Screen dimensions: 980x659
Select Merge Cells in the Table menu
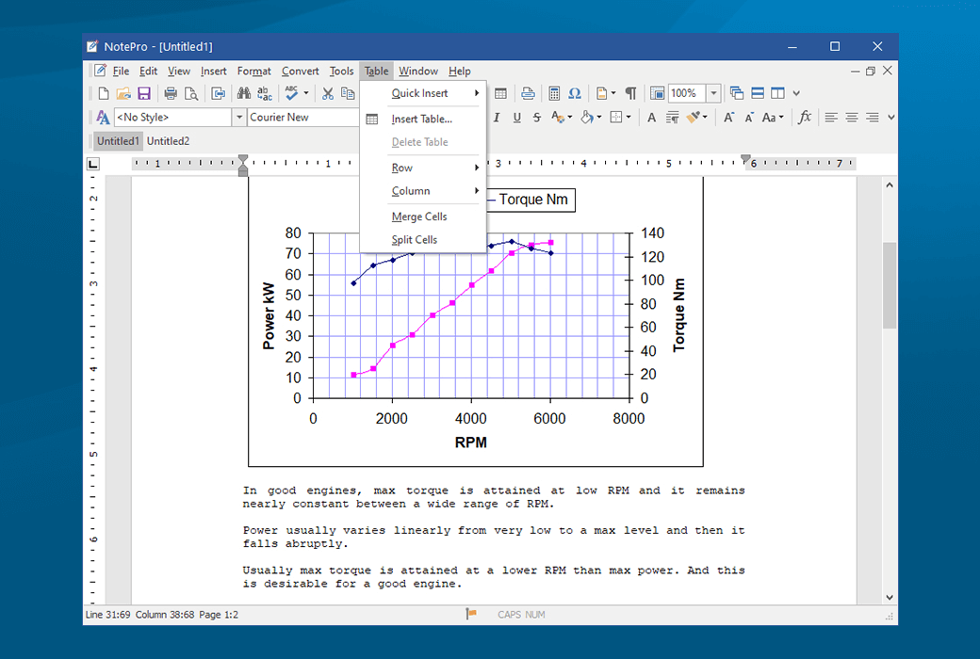[x=423, y=217]
